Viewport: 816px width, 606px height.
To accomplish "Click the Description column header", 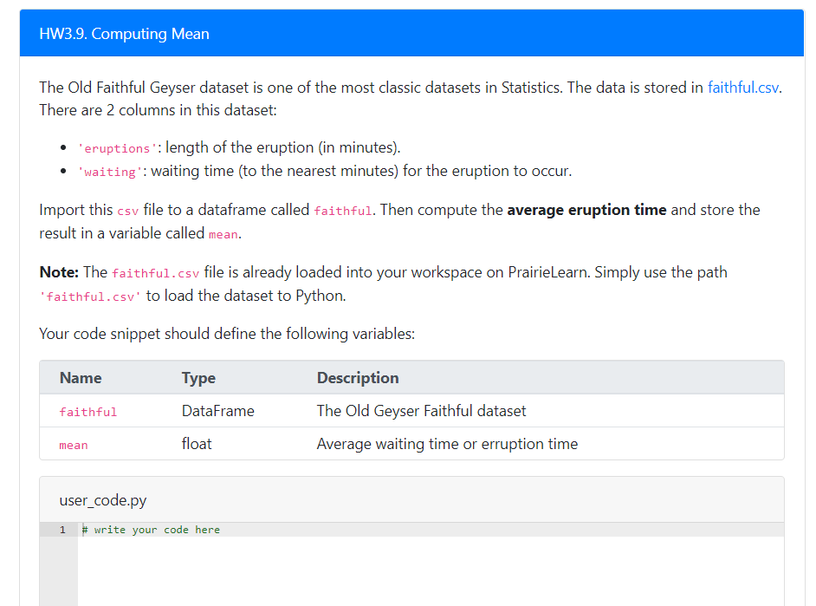I will pos(358,378).
